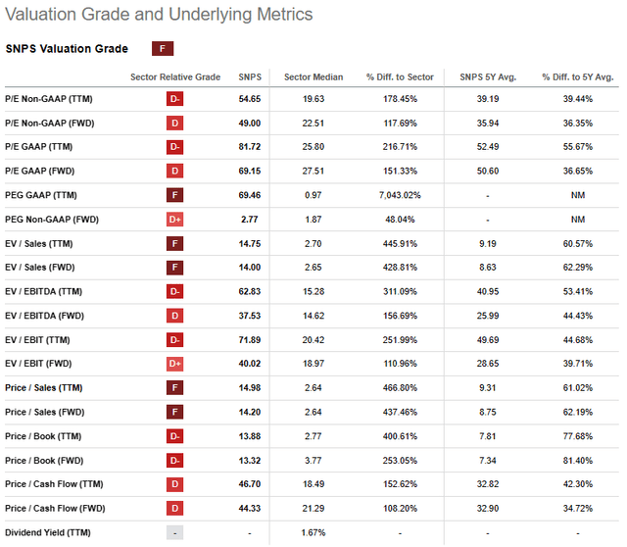The height and width of the screenshot is (547, 627).
Task: Click the sector median value 0.97
Action: point(313,195)
